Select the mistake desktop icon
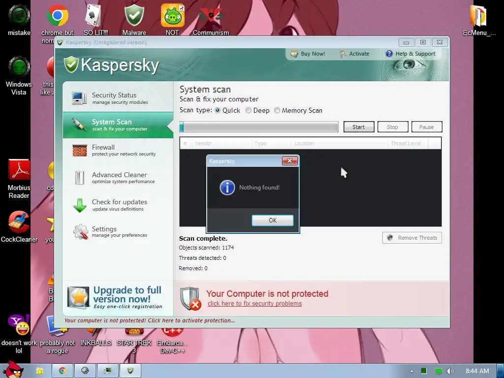Viewport: 504px width, 378px height. (x=19, y=20)
